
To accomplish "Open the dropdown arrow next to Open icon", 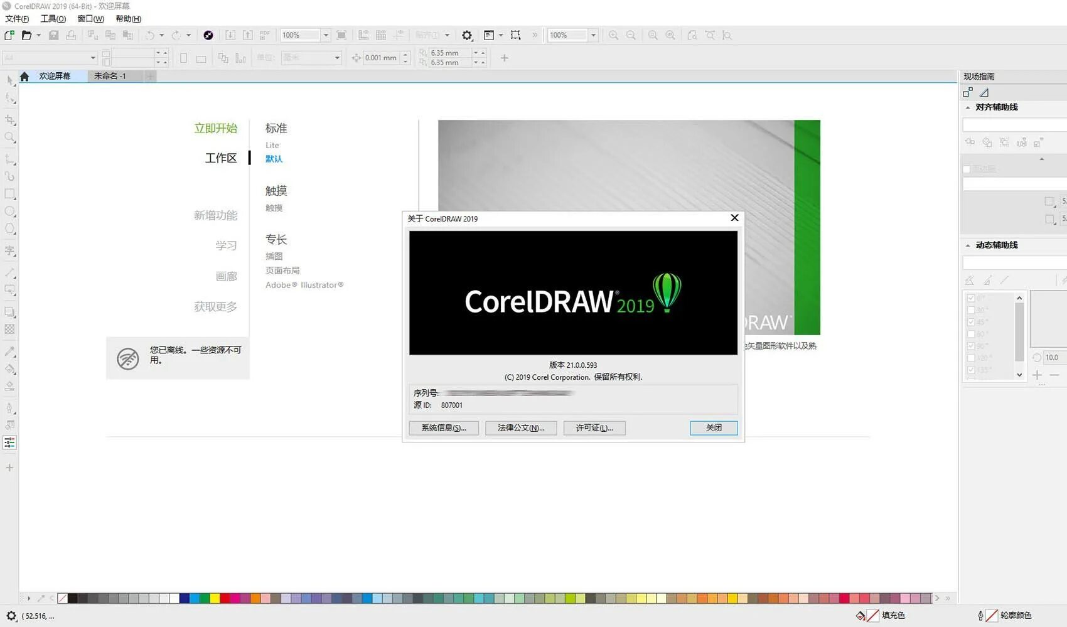I will coord(38,35).
